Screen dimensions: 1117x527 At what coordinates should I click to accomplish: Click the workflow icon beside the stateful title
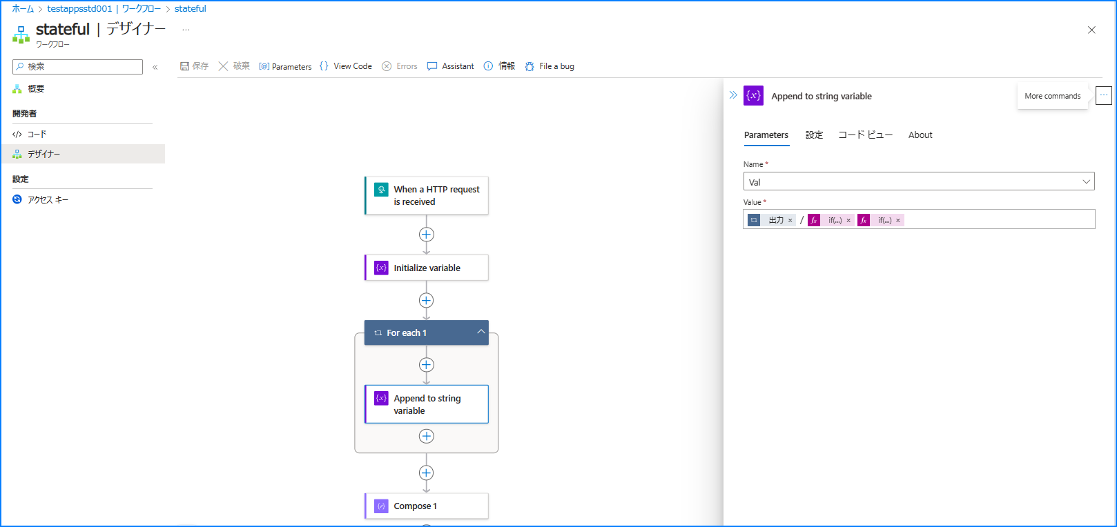(21, 34)
